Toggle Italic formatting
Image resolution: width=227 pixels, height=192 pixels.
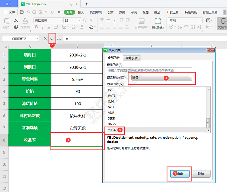43,27
